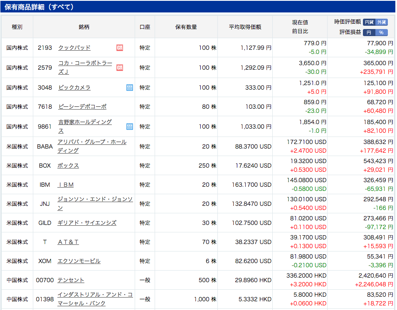The width and height of the screenshot is (397, 310).
Task: Click the 保有商品詳細（すべて） title
Action: 39,7
